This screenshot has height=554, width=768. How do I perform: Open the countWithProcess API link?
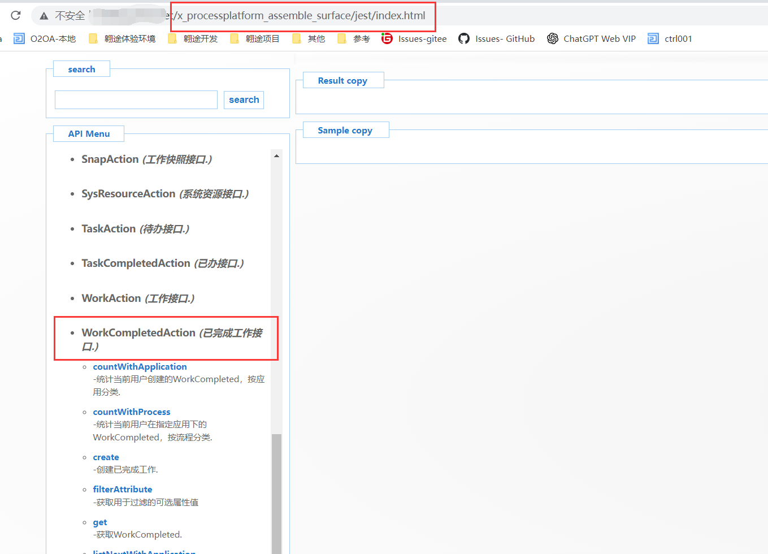(x=132, y=412)
